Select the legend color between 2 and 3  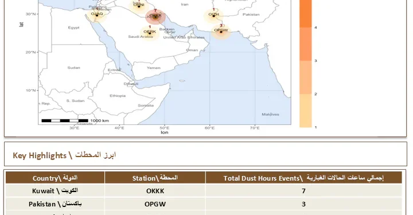(x=306, y=77)
